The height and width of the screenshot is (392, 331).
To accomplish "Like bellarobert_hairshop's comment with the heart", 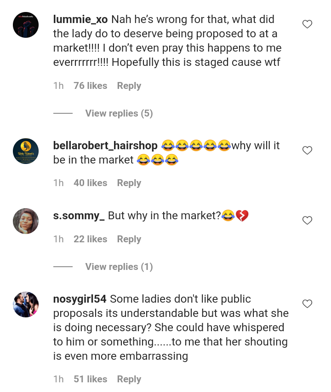I will [x=307, y=150].
